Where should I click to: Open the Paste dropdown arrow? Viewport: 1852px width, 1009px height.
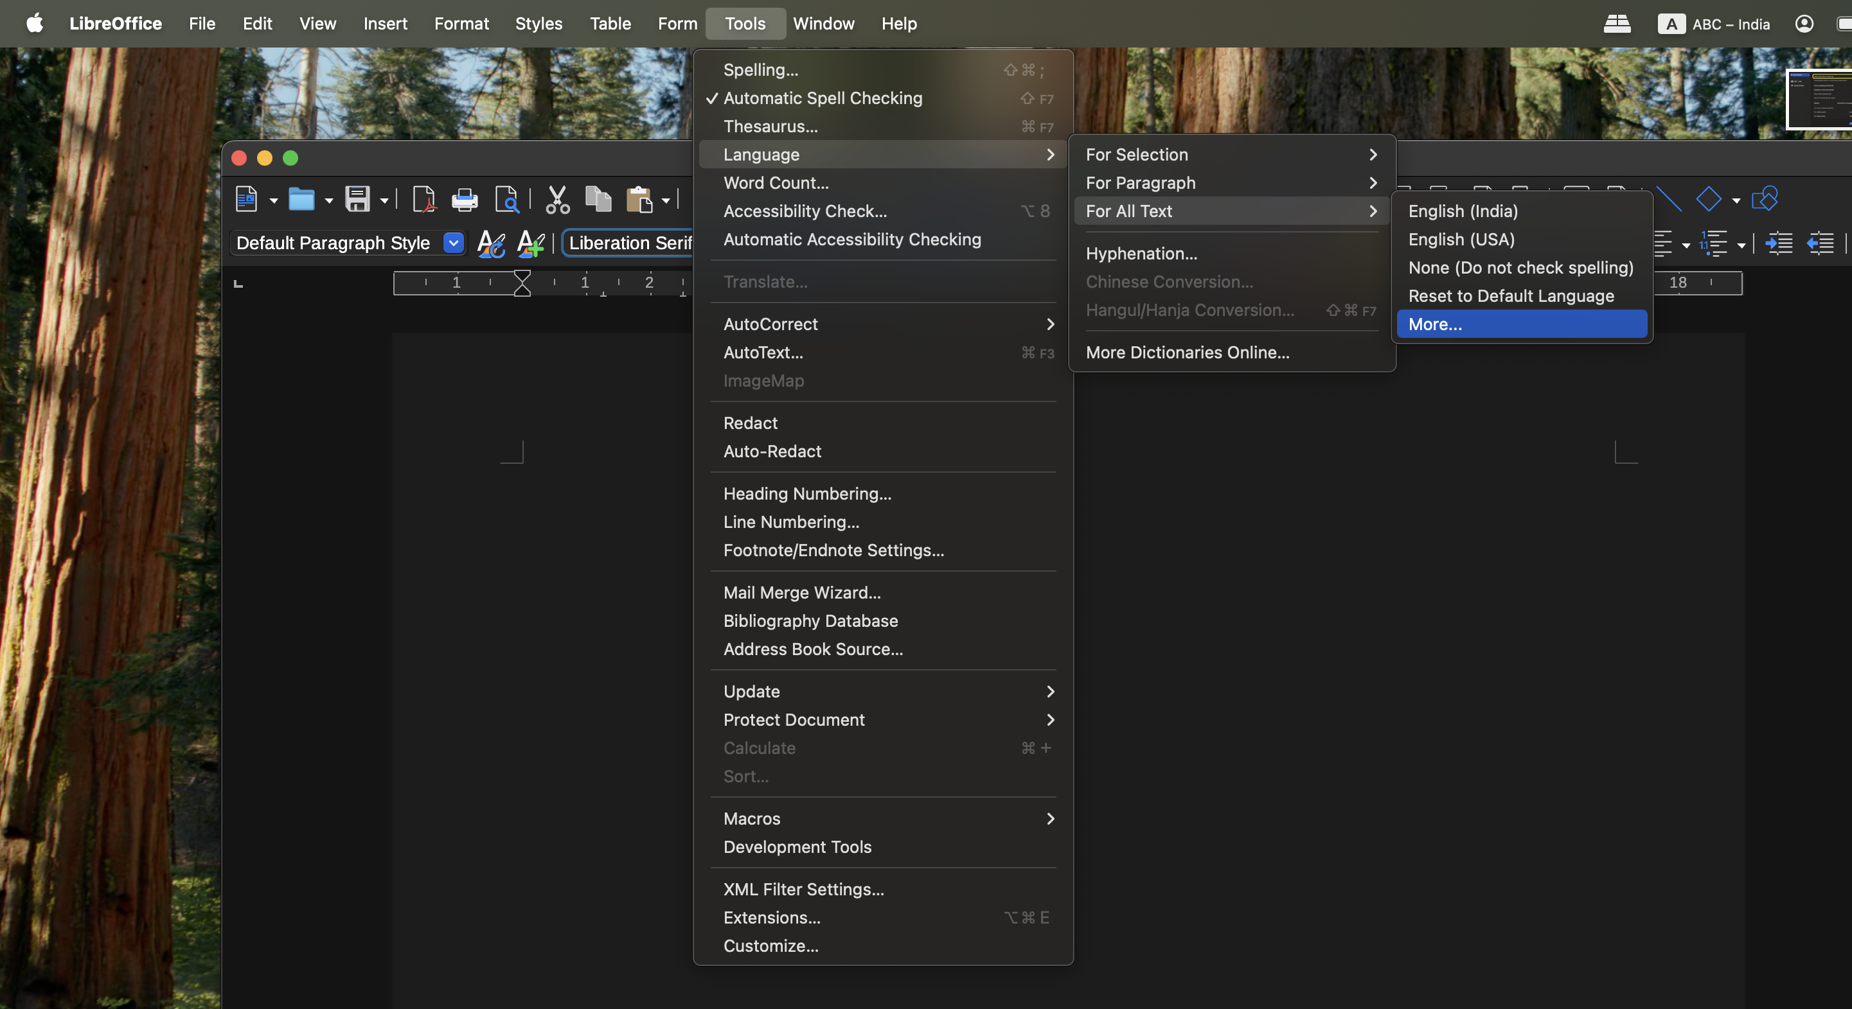tap(666, 200)
